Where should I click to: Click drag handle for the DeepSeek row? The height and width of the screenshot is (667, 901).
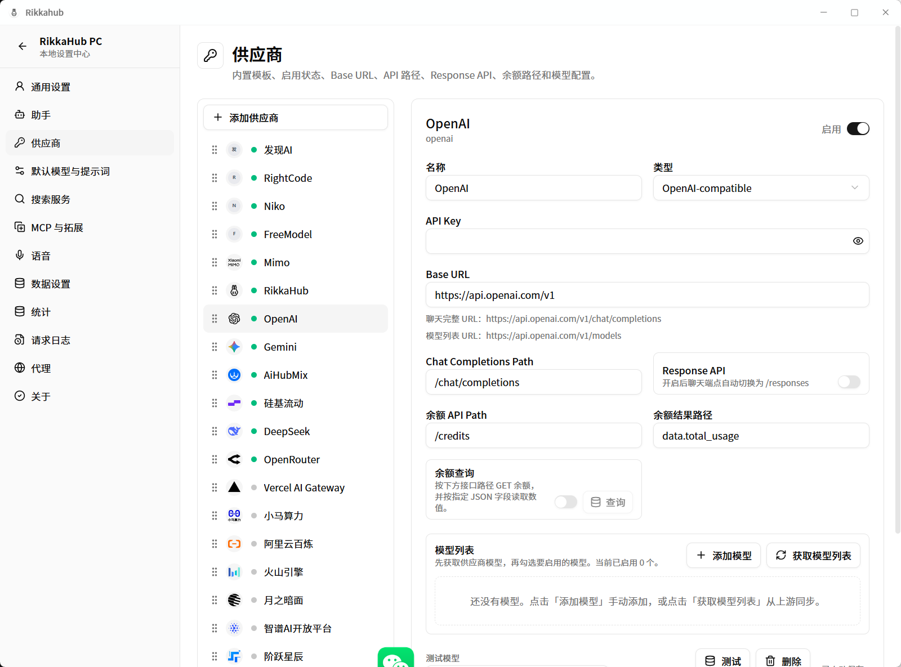(215, 431)
